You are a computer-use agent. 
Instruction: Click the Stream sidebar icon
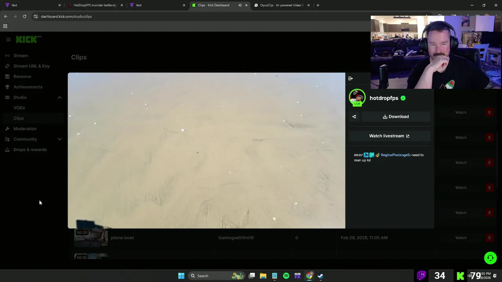7,56
